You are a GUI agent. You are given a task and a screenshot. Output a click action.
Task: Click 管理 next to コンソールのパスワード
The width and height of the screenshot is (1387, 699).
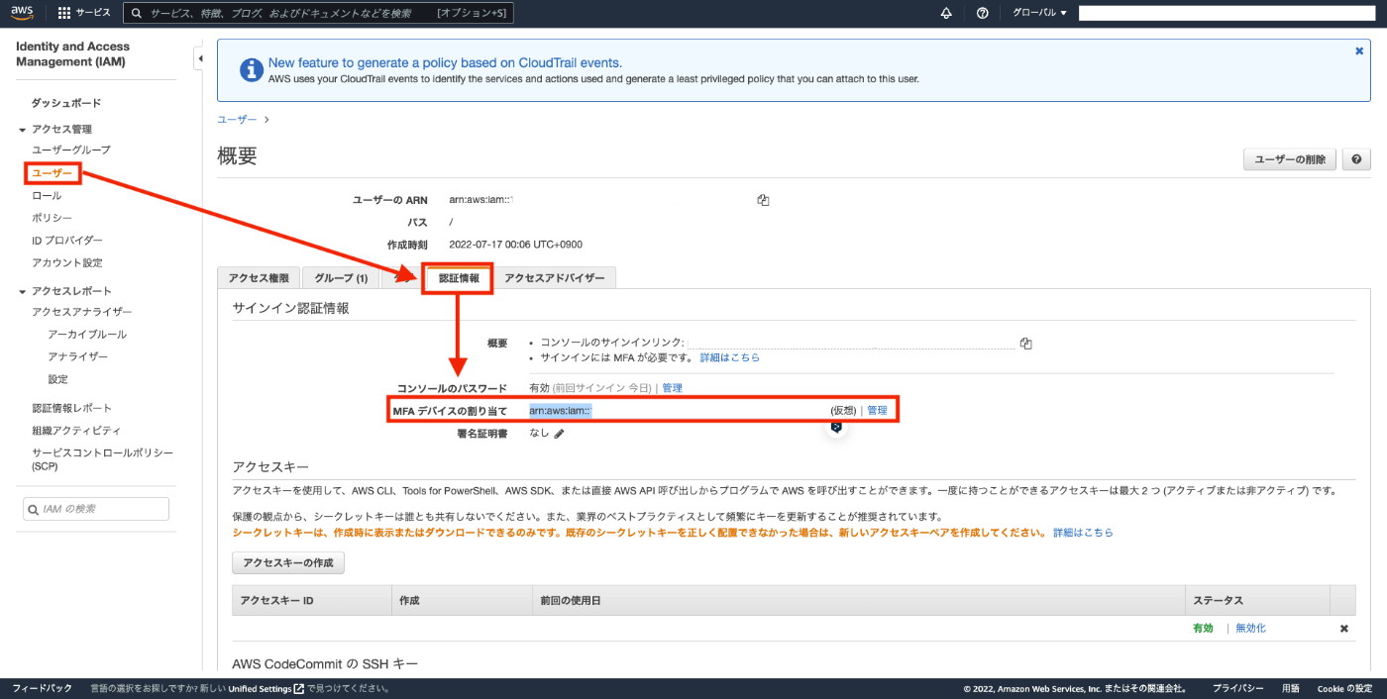tap(672, 388)
